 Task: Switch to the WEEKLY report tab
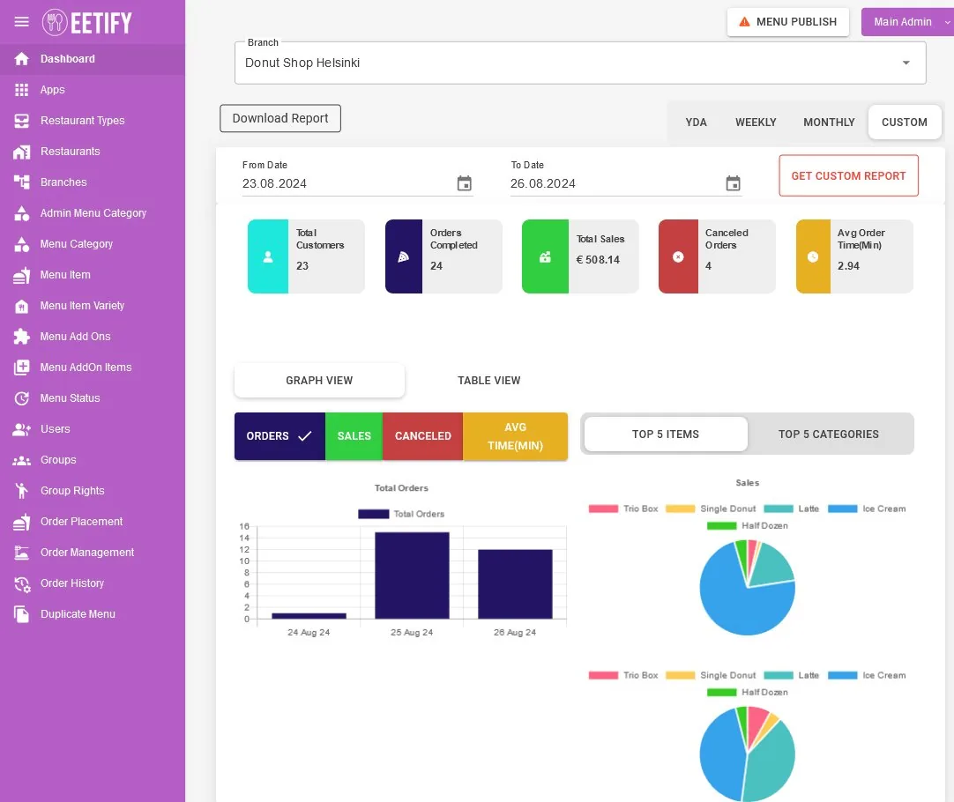point(755,123)
